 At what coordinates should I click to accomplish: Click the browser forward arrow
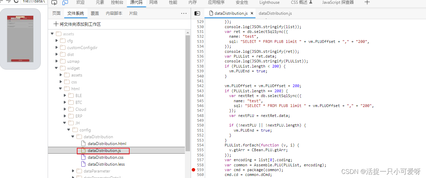pos(8,1)
